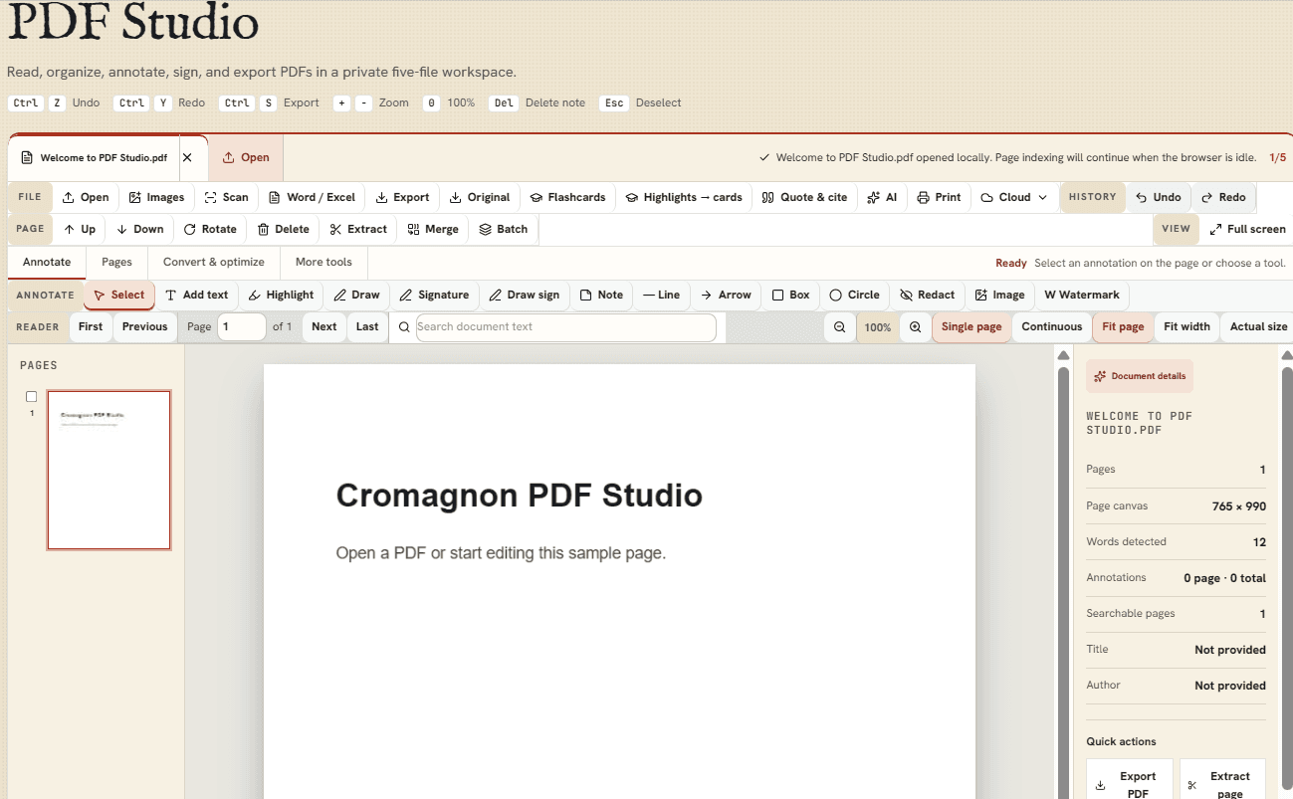Close the Welcome to PDF Studio.pdf tab
1293x799 pixels.
pos(187,157)
